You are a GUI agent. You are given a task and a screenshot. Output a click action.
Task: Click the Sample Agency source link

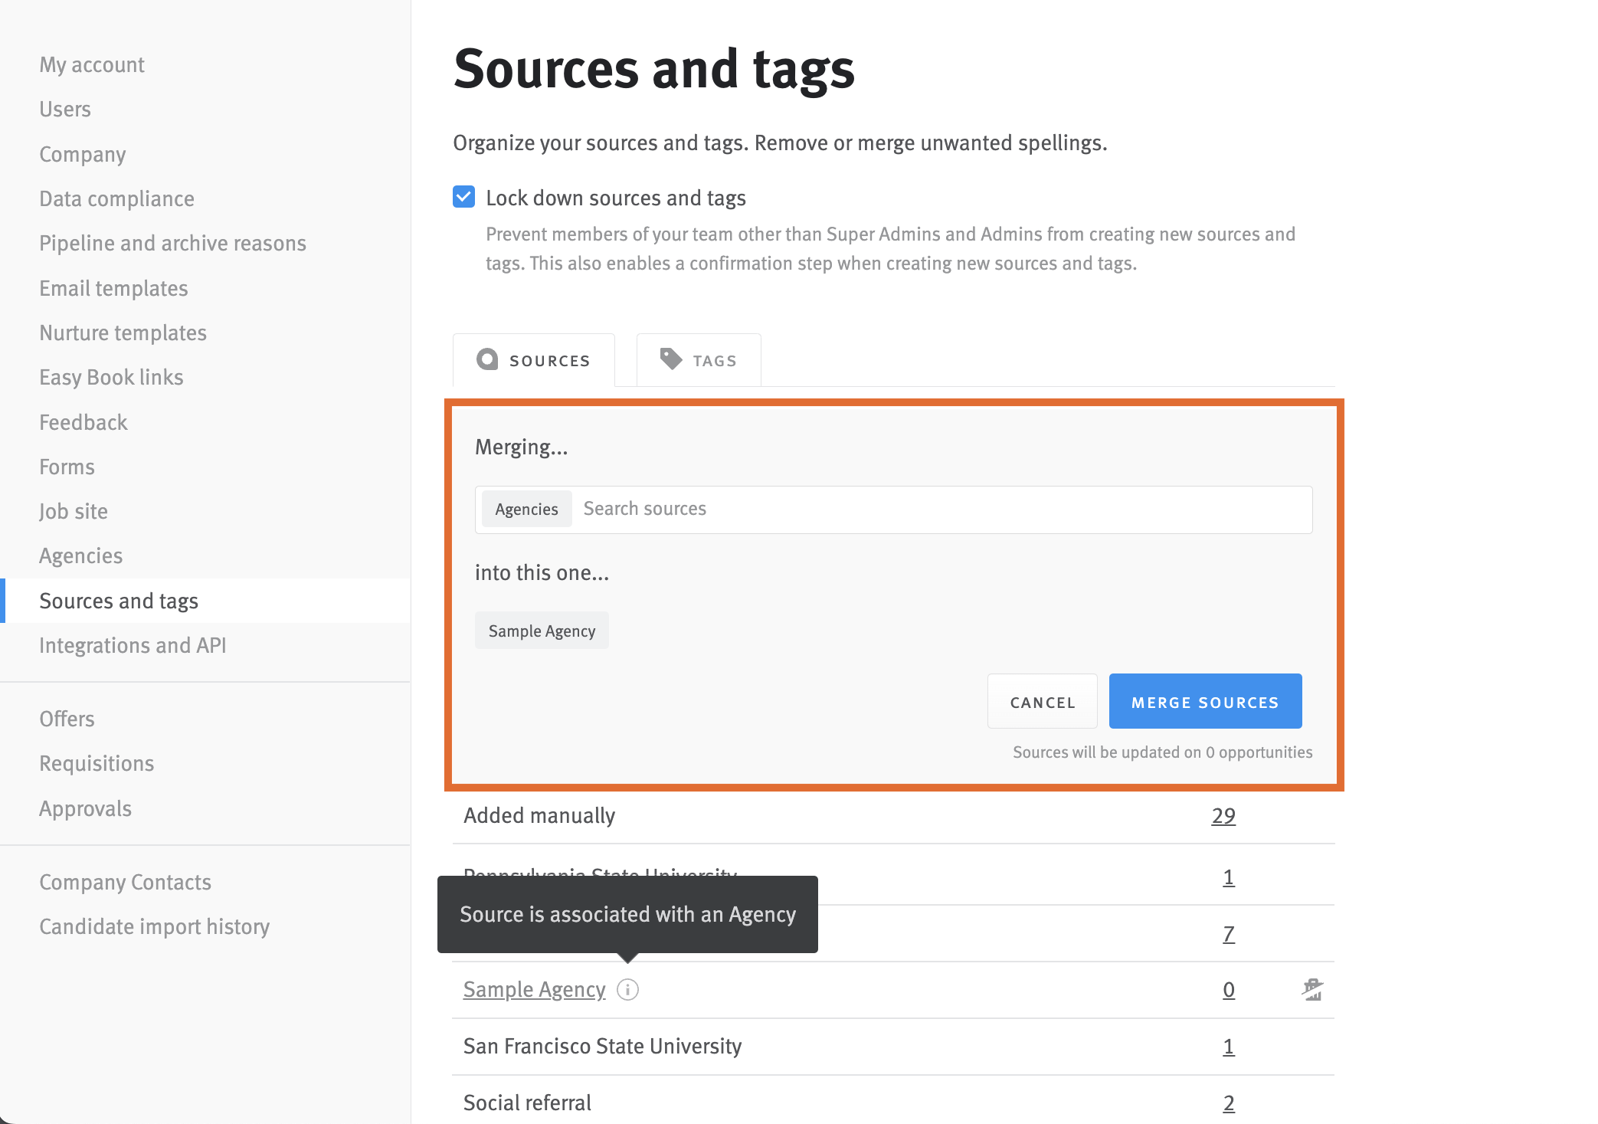[533, 989]
